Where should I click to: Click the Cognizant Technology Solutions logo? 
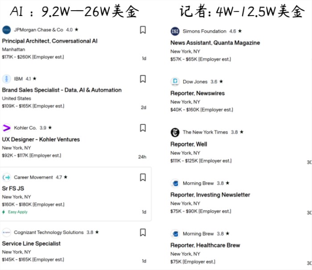pyautogui.click(x=7, y=233)
